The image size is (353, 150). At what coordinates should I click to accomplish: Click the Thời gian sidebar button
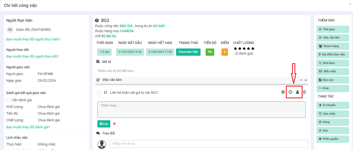click(x=333, y=29)
